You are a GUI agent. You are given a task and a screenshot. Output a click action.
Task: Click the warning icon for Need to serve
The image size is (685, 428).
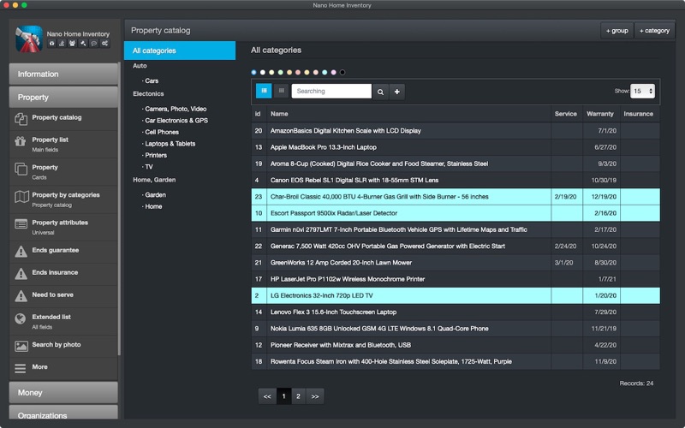[x=21, y=296]
